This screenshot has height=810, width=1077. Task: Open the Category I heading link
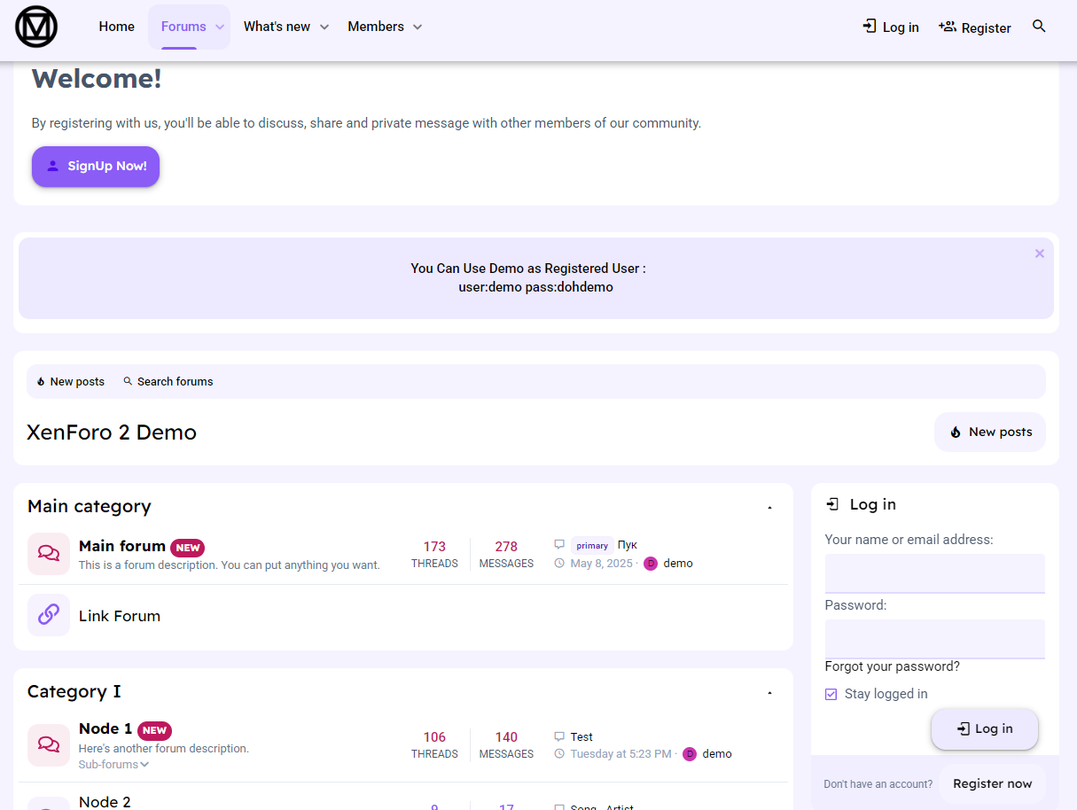pyautogui.click(x=74, y=691)
